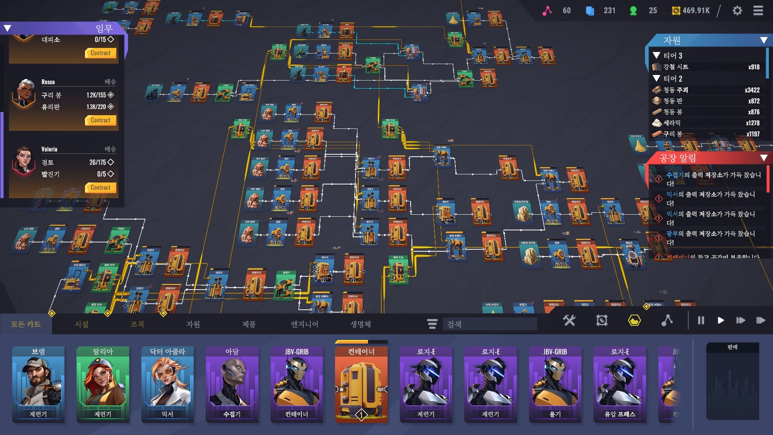Open the settings gear icon
The width and height of the screenshot is (773, 435).
(737, 10)
